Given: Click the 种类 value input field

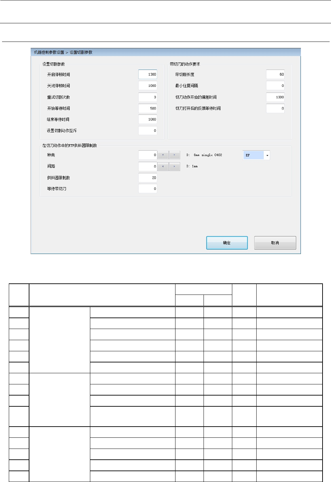Looking at the screenshot, I should point(148,155).
